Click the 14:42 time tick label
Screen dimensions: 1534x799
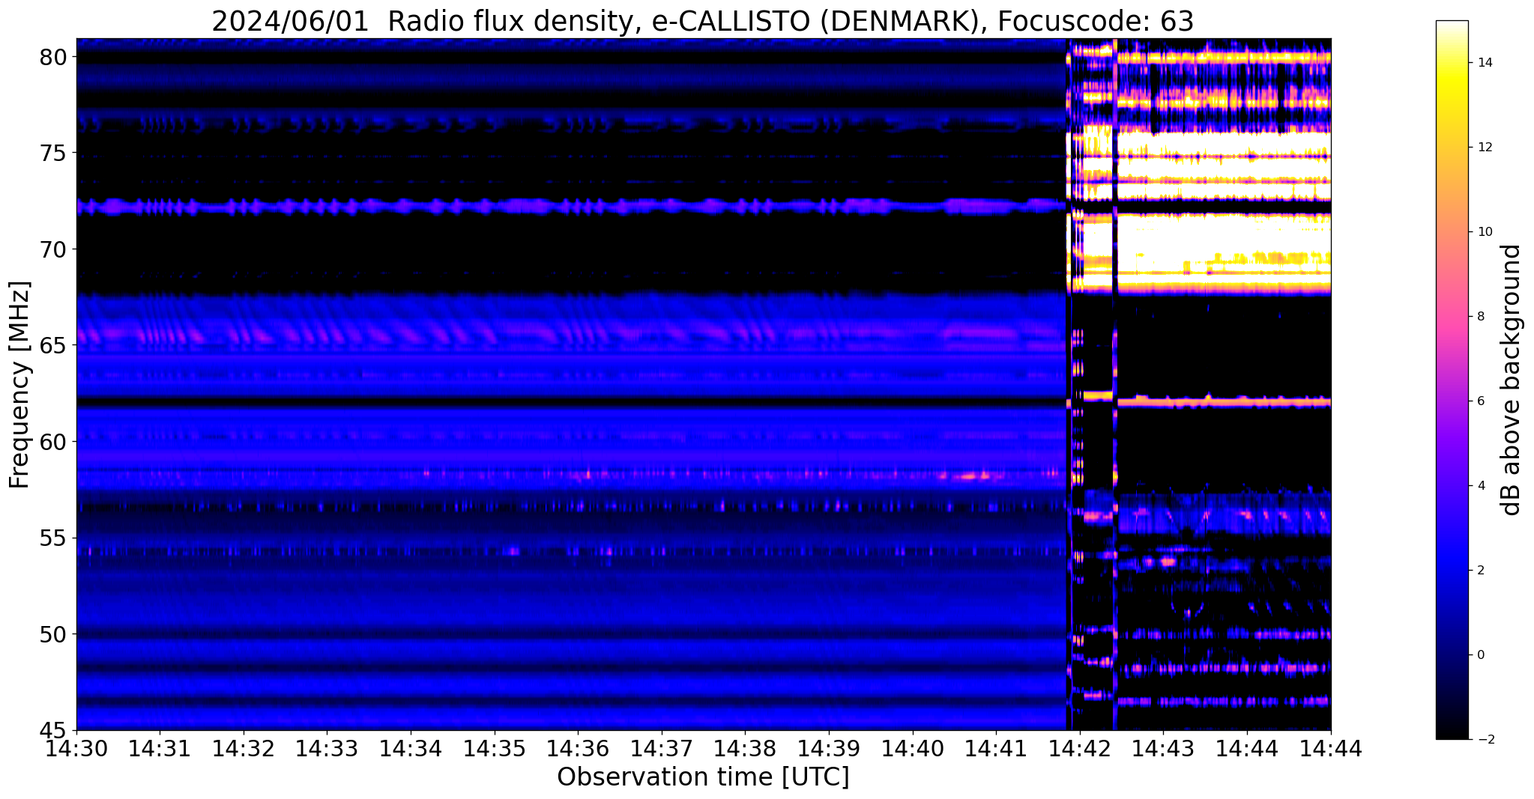(x=1080, y=747)
